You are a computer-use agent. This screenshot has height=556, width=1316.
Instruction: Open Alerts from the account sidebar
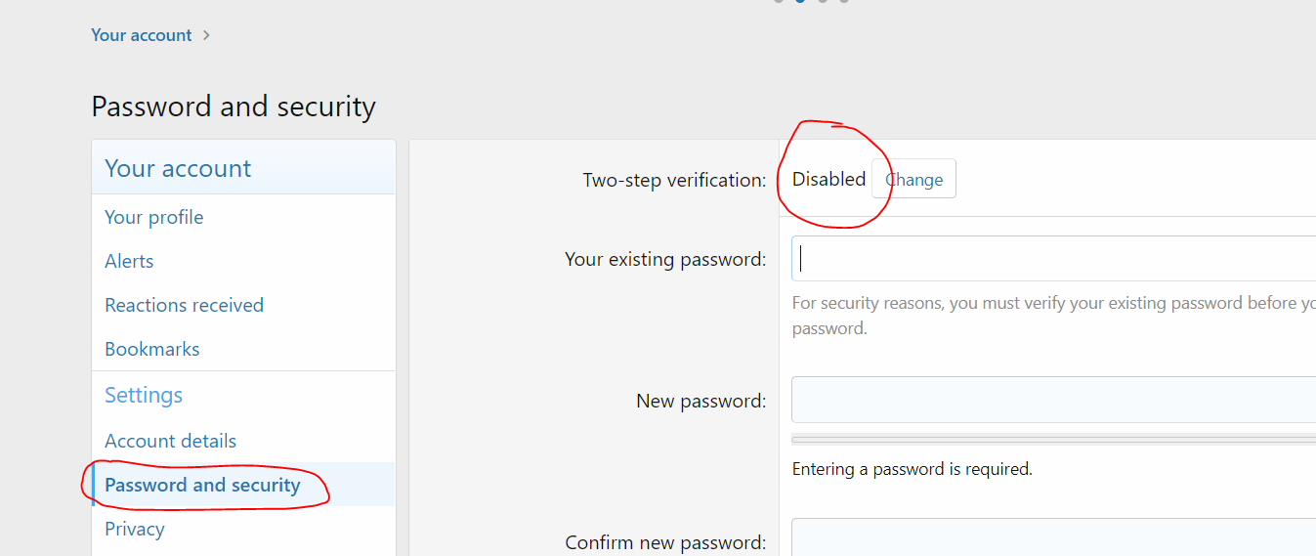click(129, 261)
